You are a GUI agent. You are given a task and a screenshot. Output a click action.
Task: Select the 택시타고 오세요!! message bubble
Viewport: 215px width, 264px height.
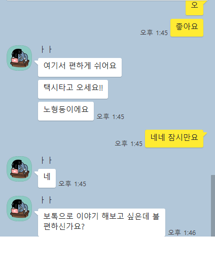coord(73,89)
